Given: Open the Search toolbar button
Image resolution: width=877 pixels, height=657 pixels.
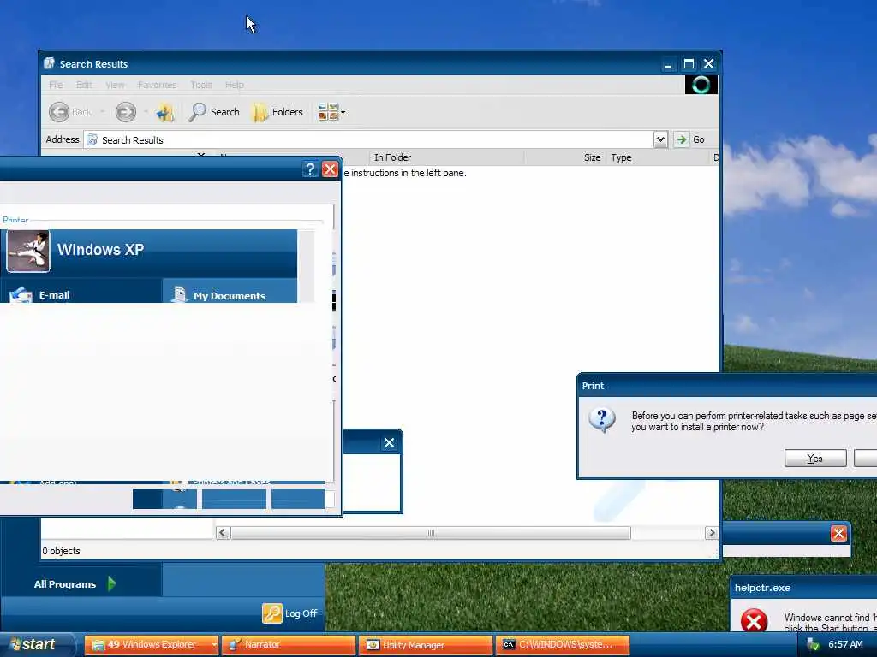Looking at the screenshot, I should pos(214,112).
